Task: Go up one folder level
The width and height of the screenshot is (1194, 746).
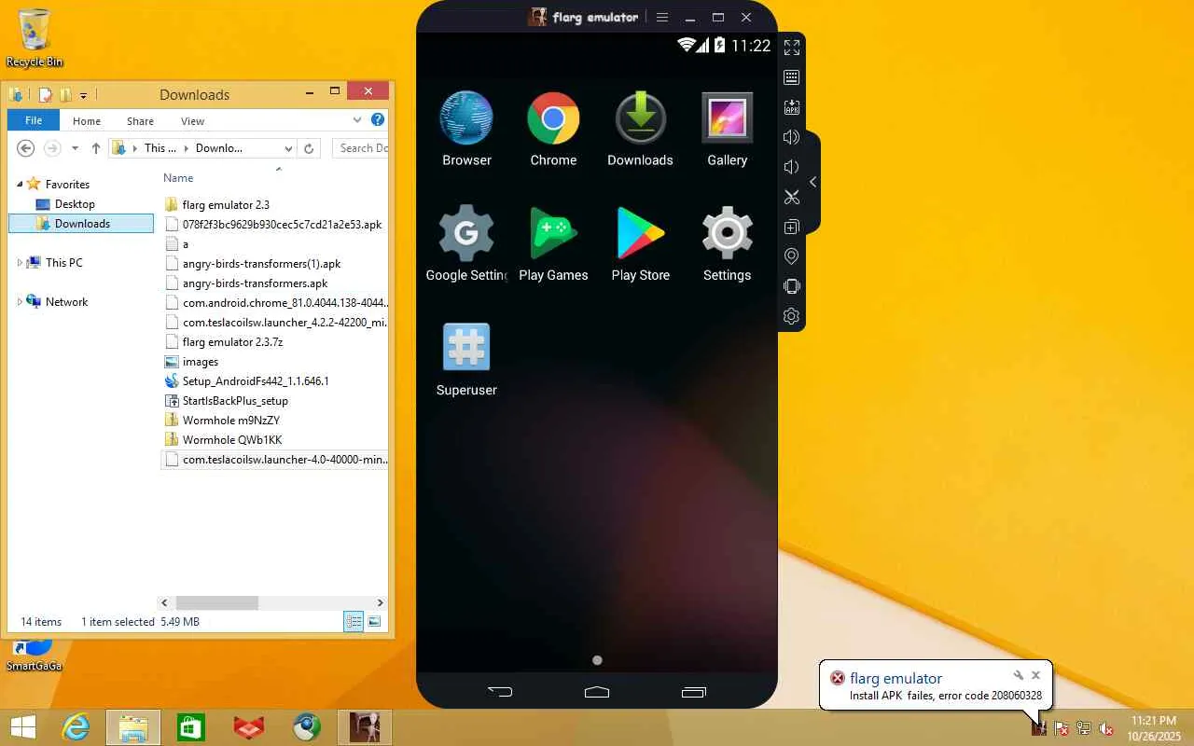Action: [x=96, y=148]
